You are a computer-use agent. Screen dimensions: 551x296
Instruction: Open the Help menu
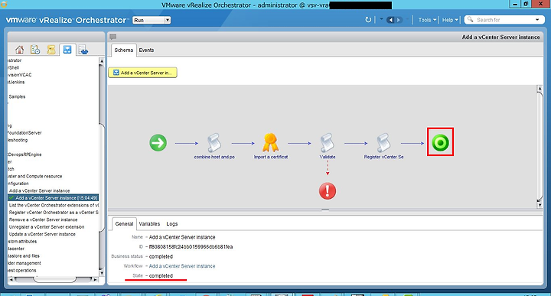coord(450,20)
